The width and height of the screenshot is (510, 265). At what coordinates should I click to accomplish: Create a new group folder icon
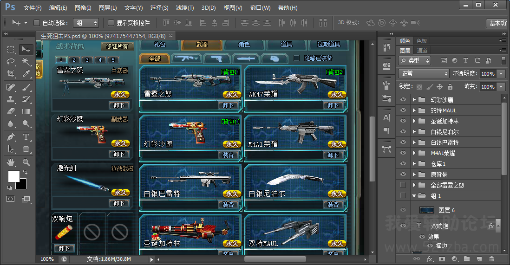coord(467,259)
